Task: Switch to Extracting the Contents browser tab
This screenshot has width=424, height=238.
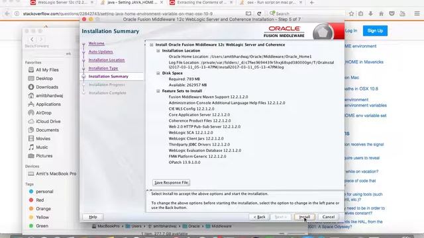Action: [x=201, y=3]
